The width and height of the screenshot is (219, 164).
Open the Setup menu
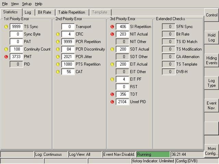27,4
